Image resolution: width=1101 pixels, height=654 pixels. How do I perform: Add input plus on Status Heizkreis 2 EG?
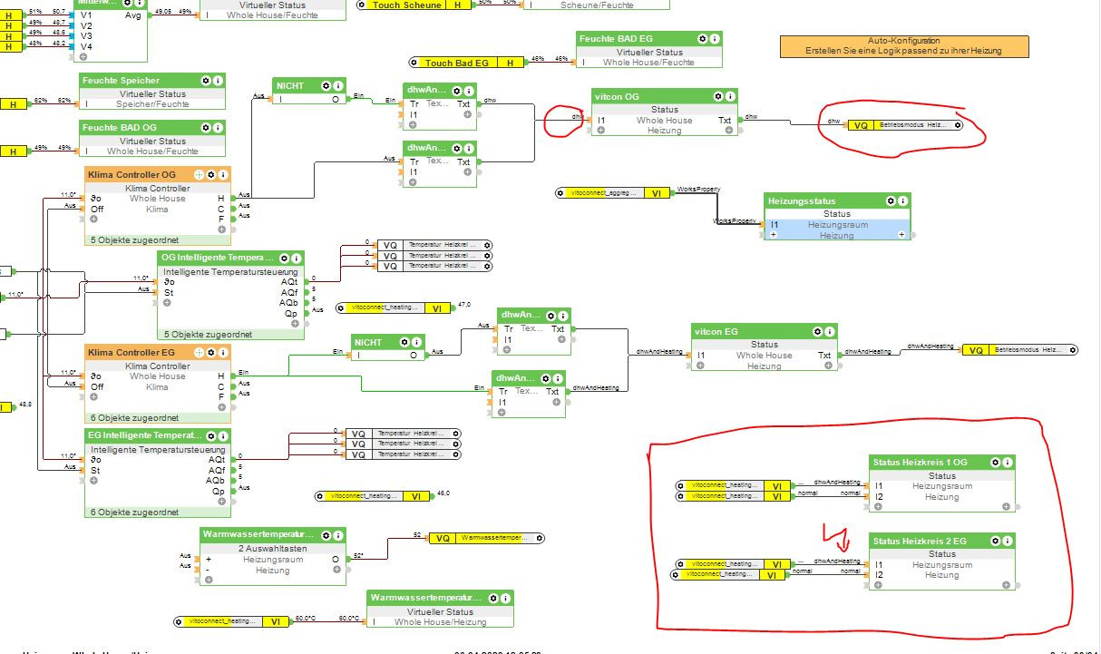click(878, 585)
